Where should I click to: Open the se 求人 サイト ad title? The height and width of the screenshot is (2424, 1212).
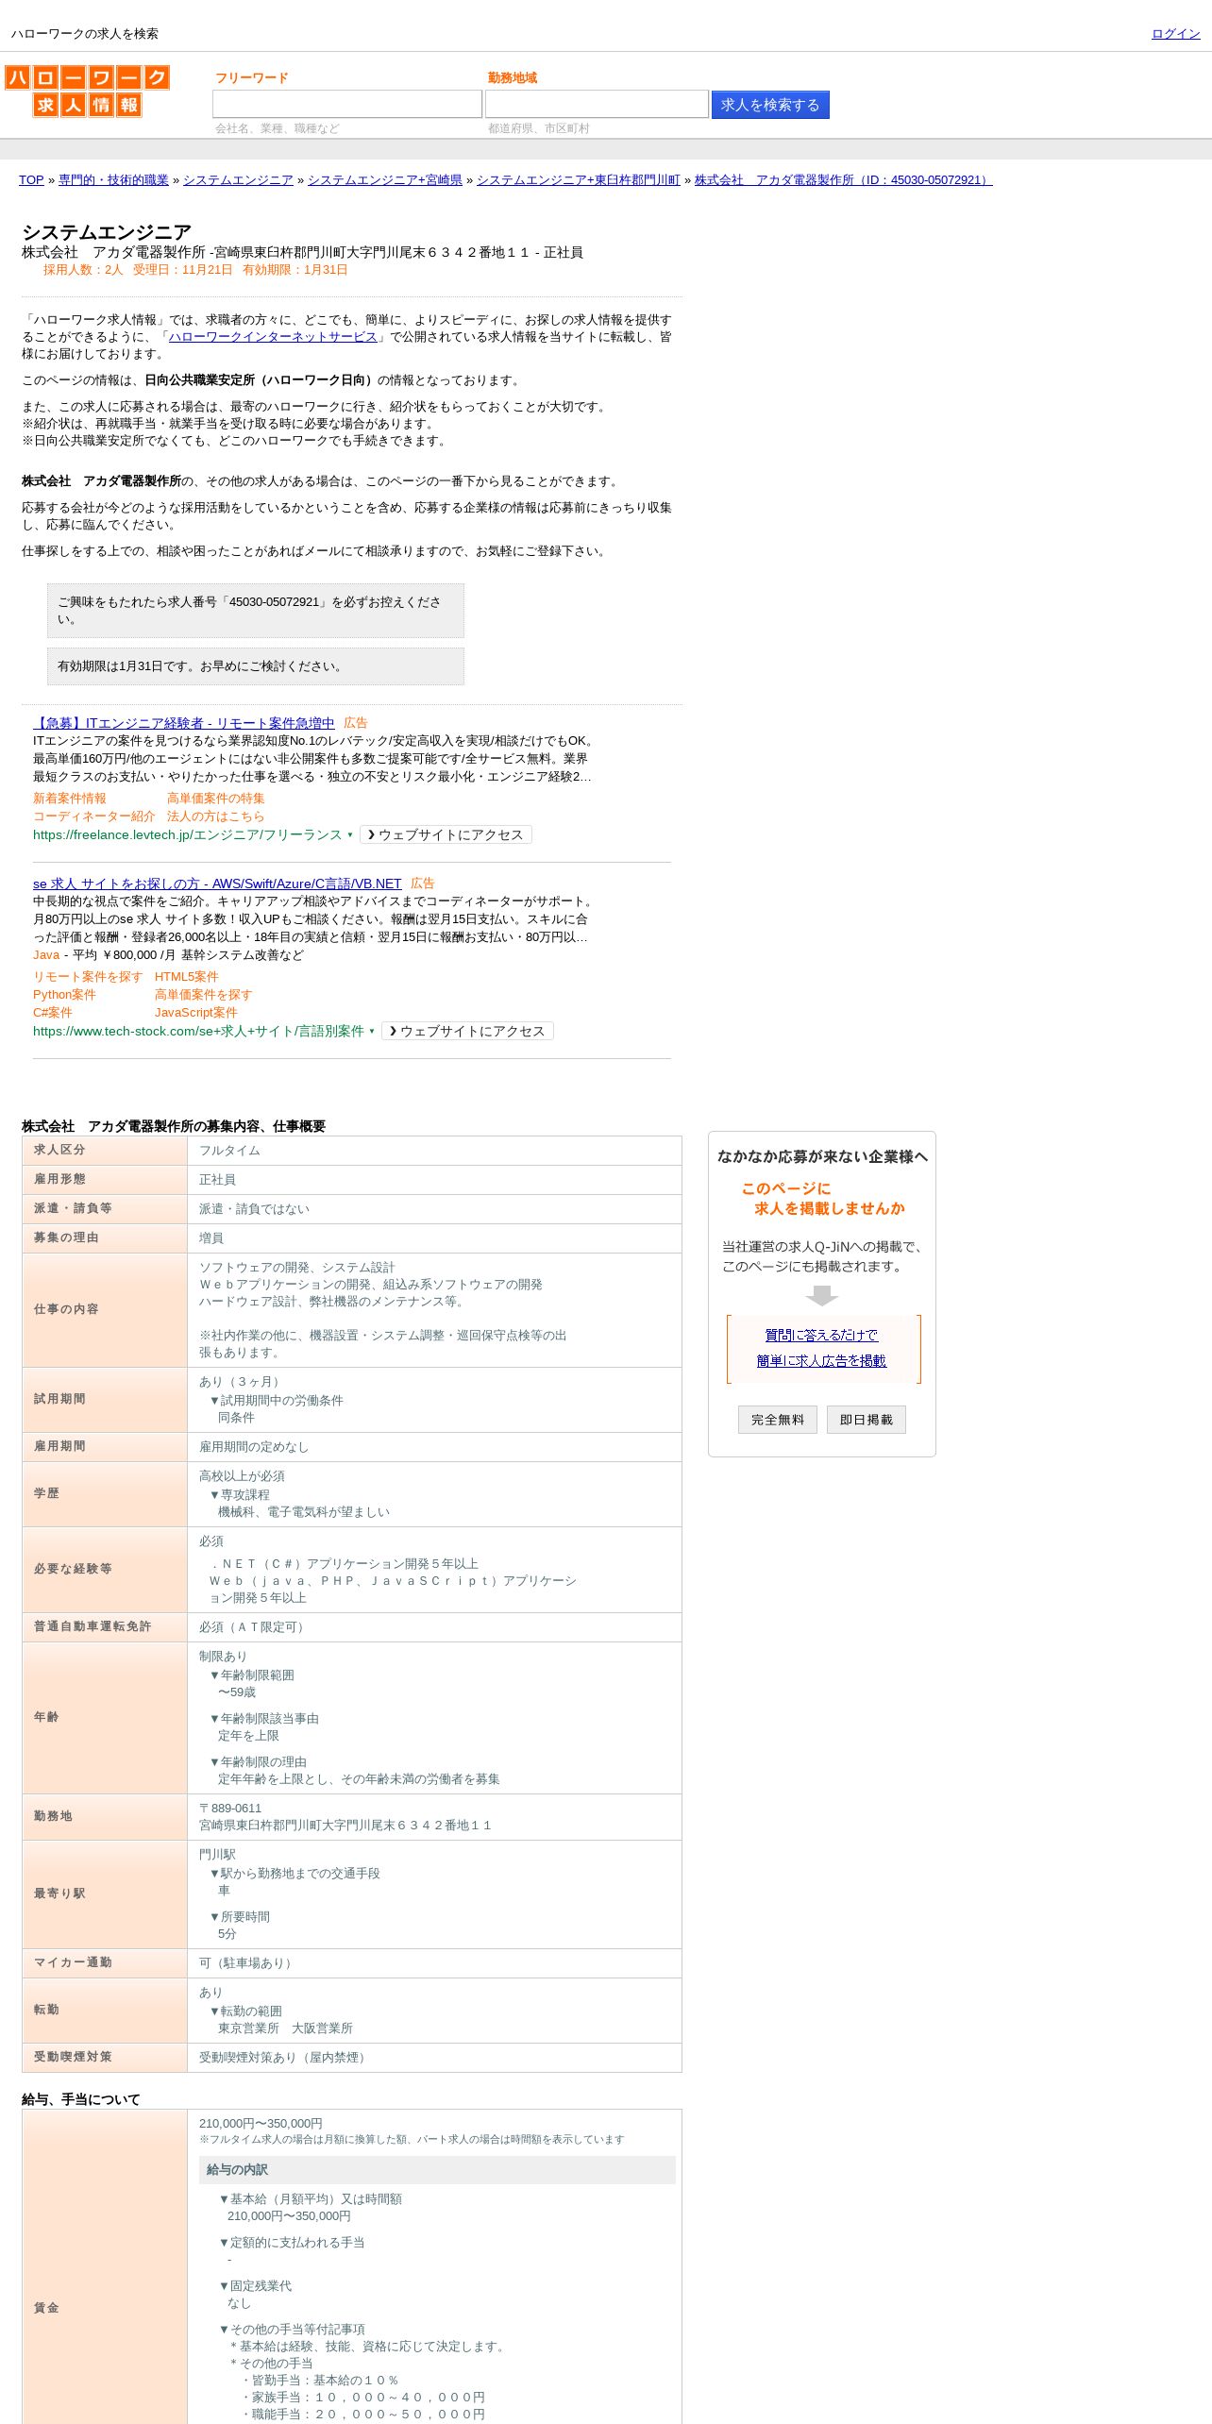217,884
